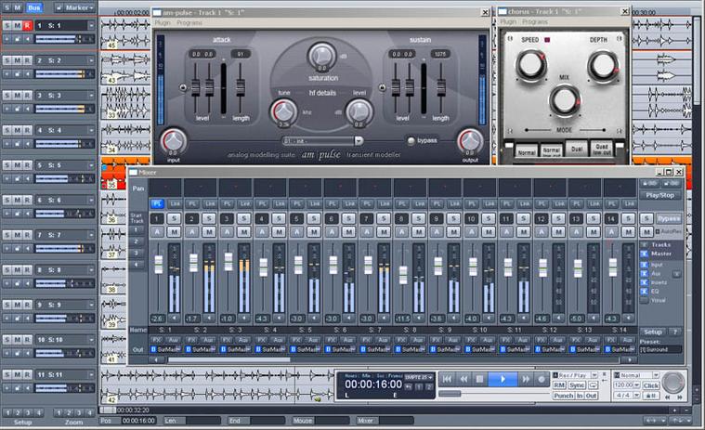705x430 pixels.
Task: Click the volume fader of mixer channel 8
Action: click(403, 275)
